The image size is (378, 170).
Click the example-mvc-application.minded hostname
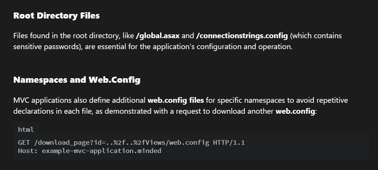tap(101, 151)
